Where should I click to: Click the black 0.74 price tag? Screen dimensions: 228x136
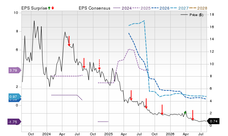[213, 121]
